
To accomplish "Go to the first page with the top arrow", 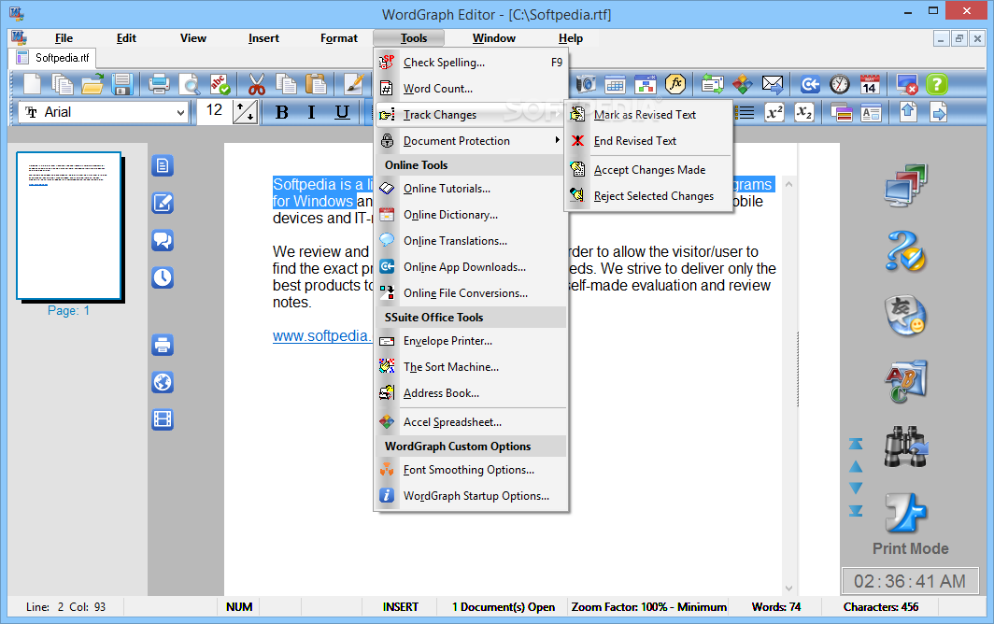I will [x=856, y=444].
